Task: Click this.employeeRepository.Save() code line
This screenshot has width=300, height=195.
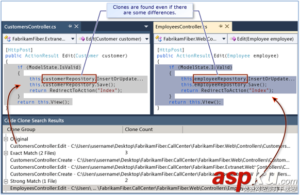Action: (x=224, y=84)
